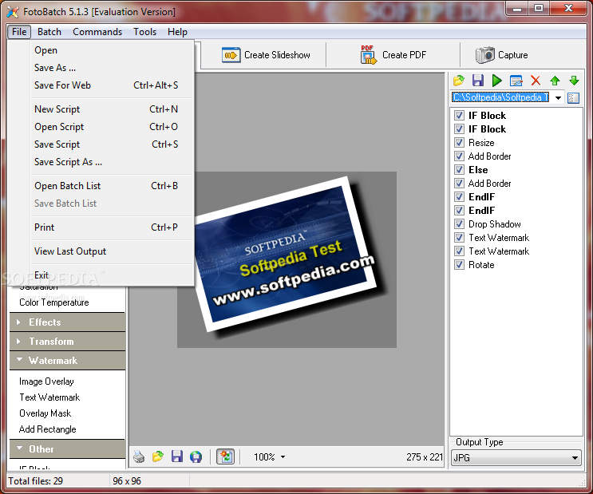Expand the Transform category
This screenshot has width=593, height=494.
click(67, 342)
